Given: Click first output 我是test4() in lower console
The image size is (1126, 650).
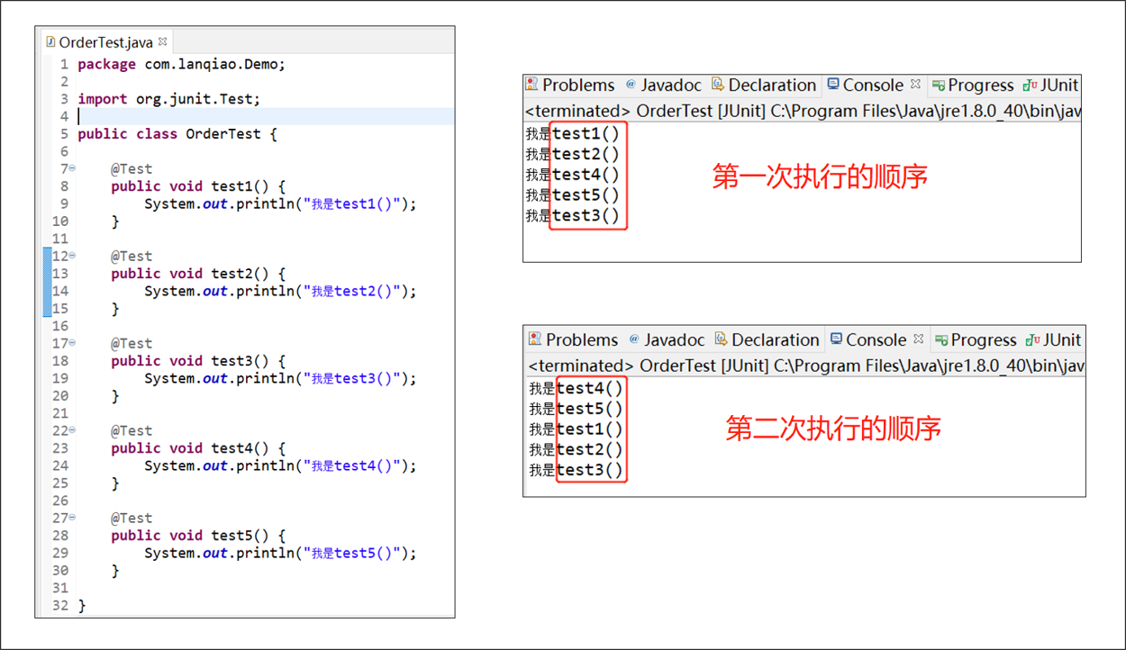Looking at the screenshot, I should (x=577, y=389).
